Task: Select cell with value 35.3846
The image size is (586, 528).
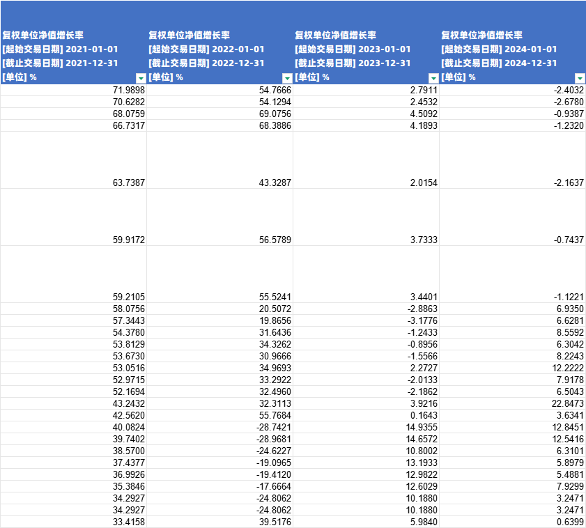Action: [x=74, y=486]
